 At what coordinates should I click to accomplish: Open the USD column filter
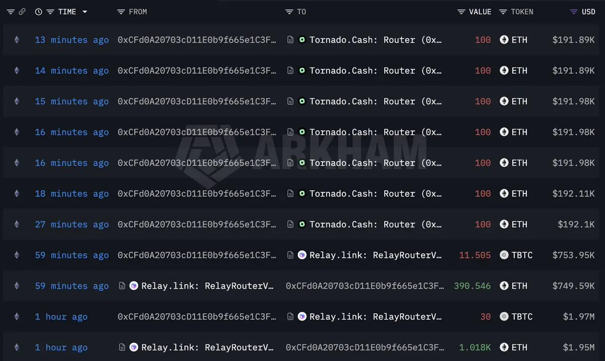pyautogui.click(x=574, y=12)
